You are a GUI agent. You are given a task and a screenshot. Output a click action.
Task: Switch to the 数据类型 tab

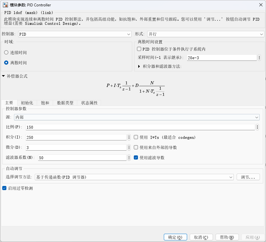tap(65, 103)
